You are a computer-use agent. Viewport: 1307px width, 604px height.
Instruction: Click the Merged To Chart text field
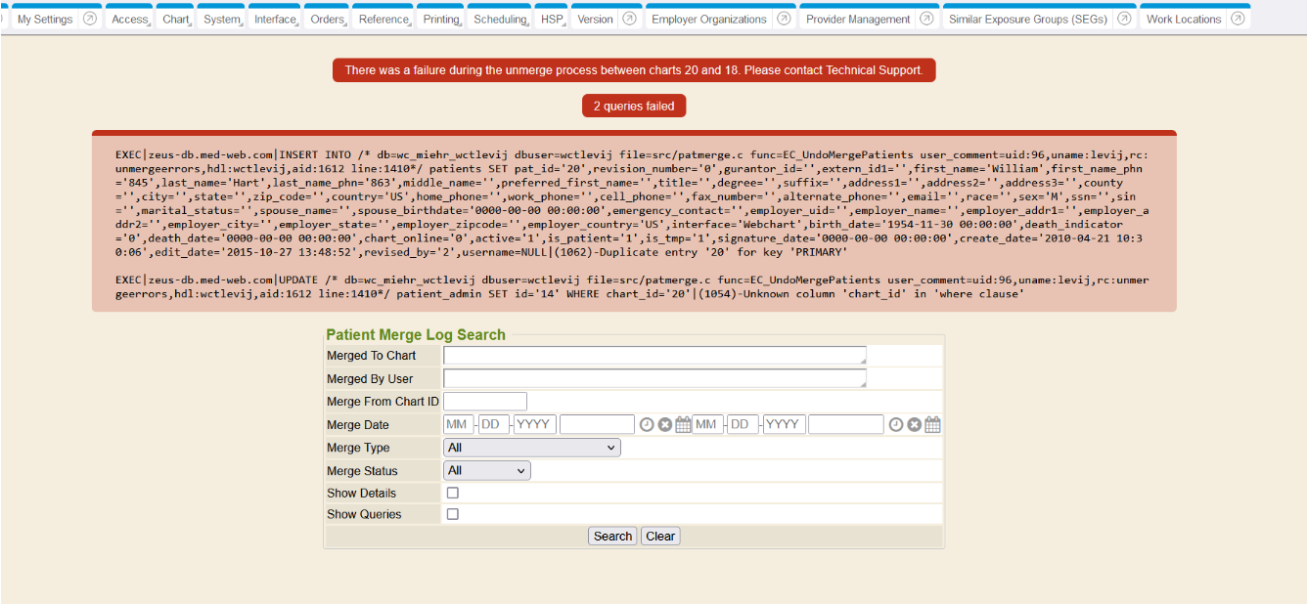(654, 356)
